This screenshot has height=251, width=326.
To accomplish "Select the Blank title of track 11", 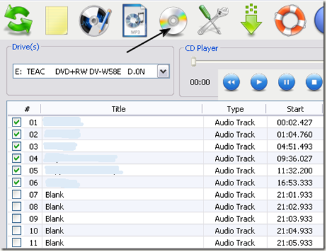I will click(54, 243).
